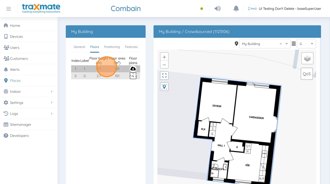
Task: Clear the My Building selection
Action: coord(280,44)
